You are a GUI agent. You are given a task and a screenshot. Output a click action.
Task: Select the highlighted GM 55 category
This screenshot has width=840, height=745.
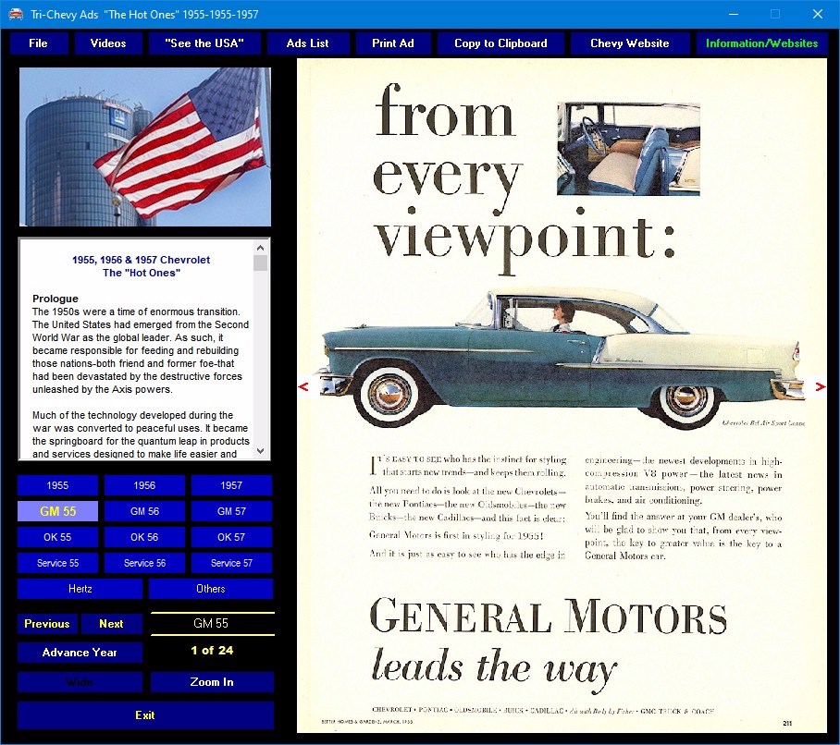point(57,511)
